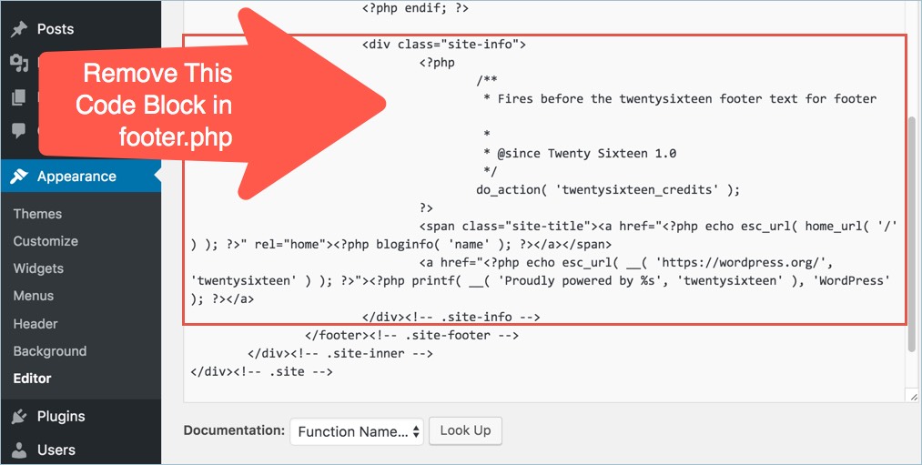Click the code editor vertical scrollbar

(x=912, y=235)
